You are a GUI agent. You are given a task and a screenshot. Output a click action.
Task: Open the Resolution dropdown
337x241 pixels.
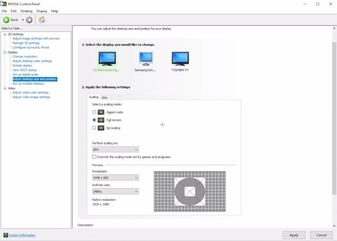[115, 178]
